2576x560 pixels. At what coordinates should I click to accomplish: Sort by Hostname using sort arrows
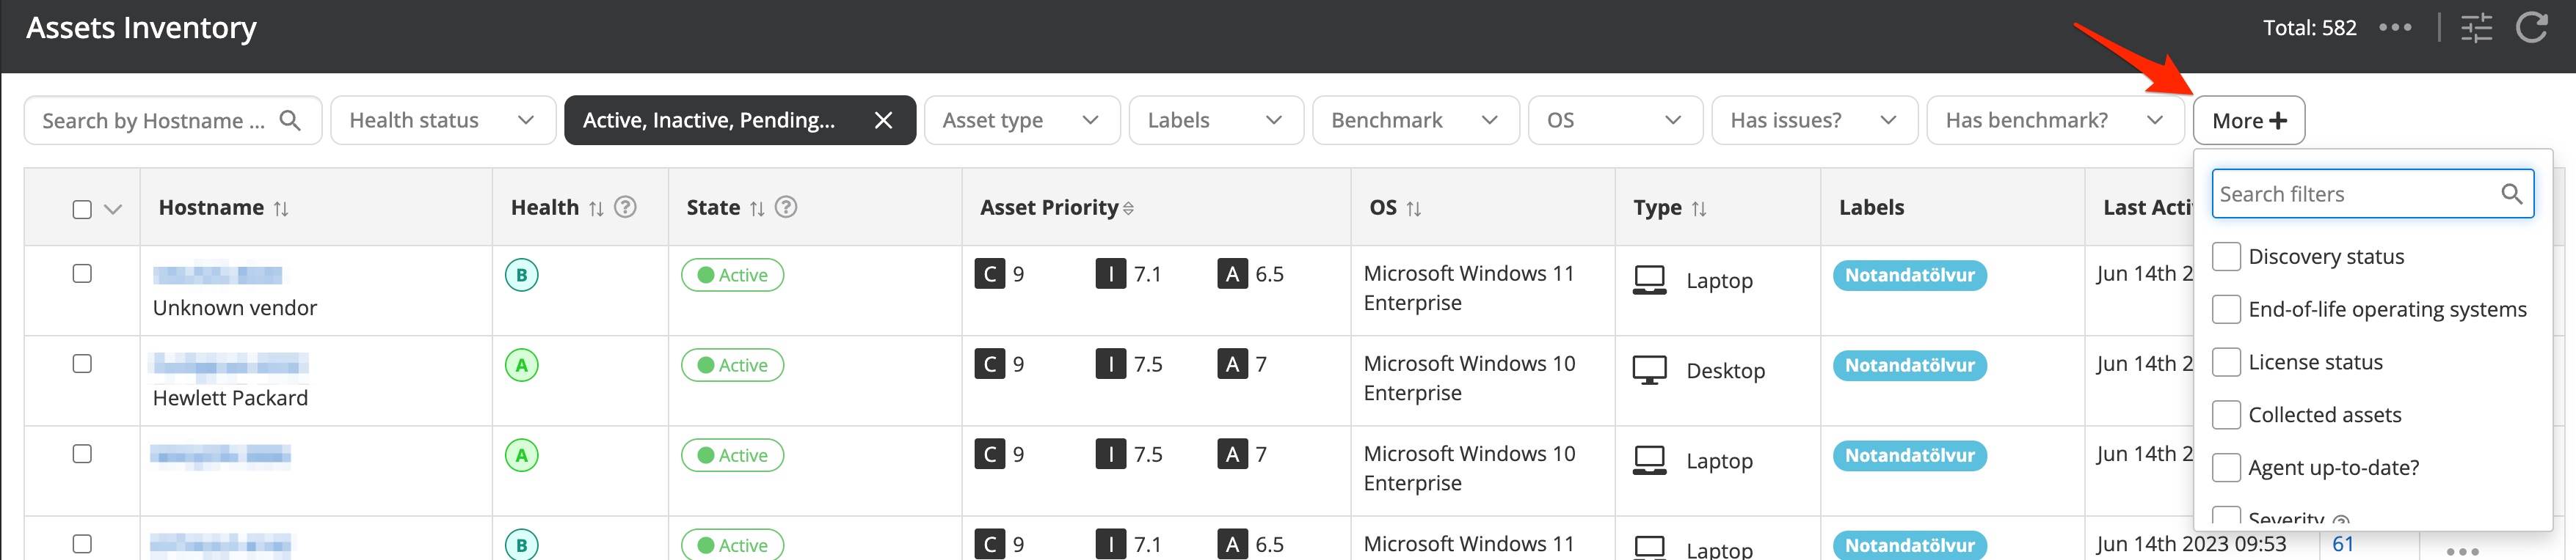[x=281, y=209]
